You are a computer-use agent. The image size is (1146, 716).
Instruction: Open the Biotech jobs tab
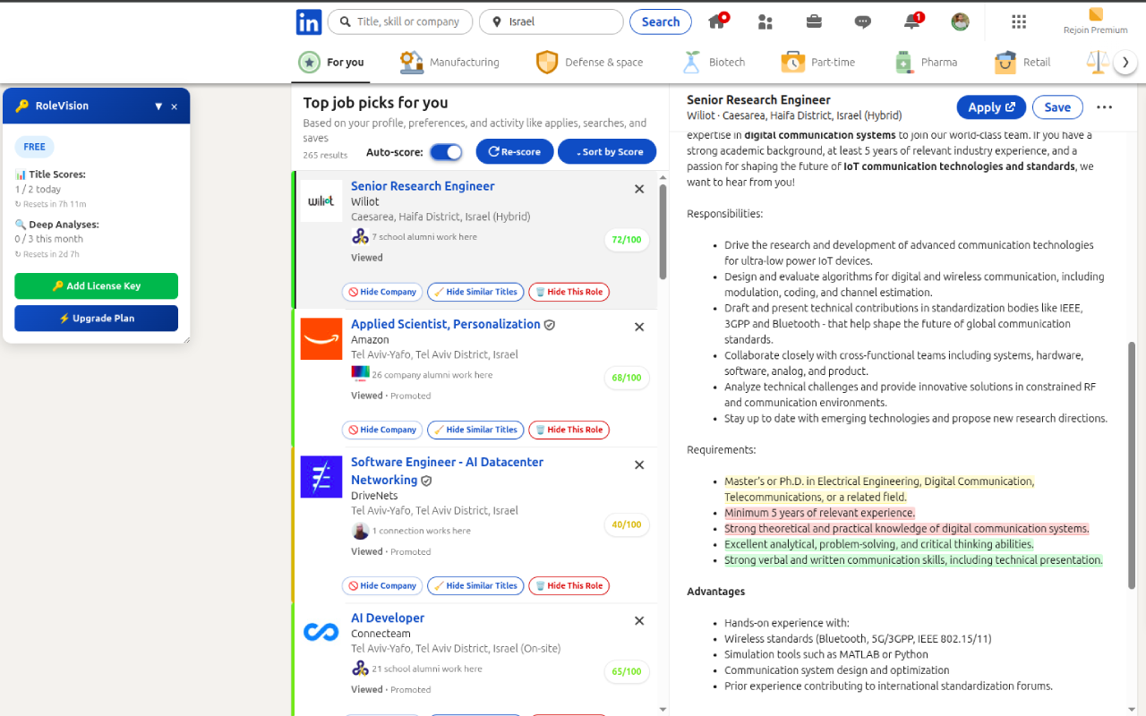click(x=714, y=62)
